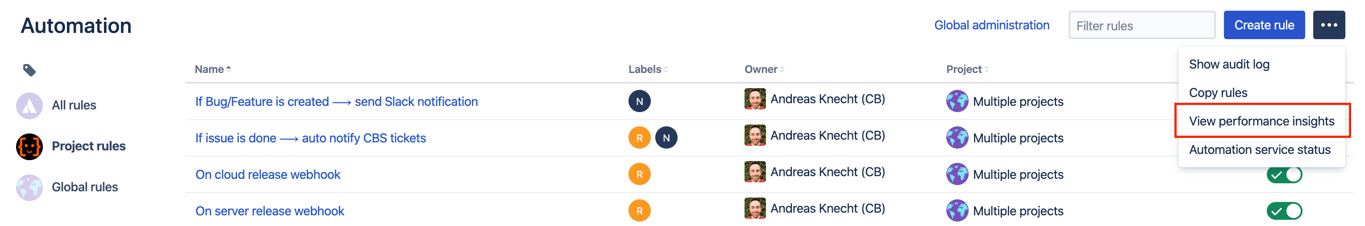
Task: Open the three-dots more actions menu
Action: 1328,25
